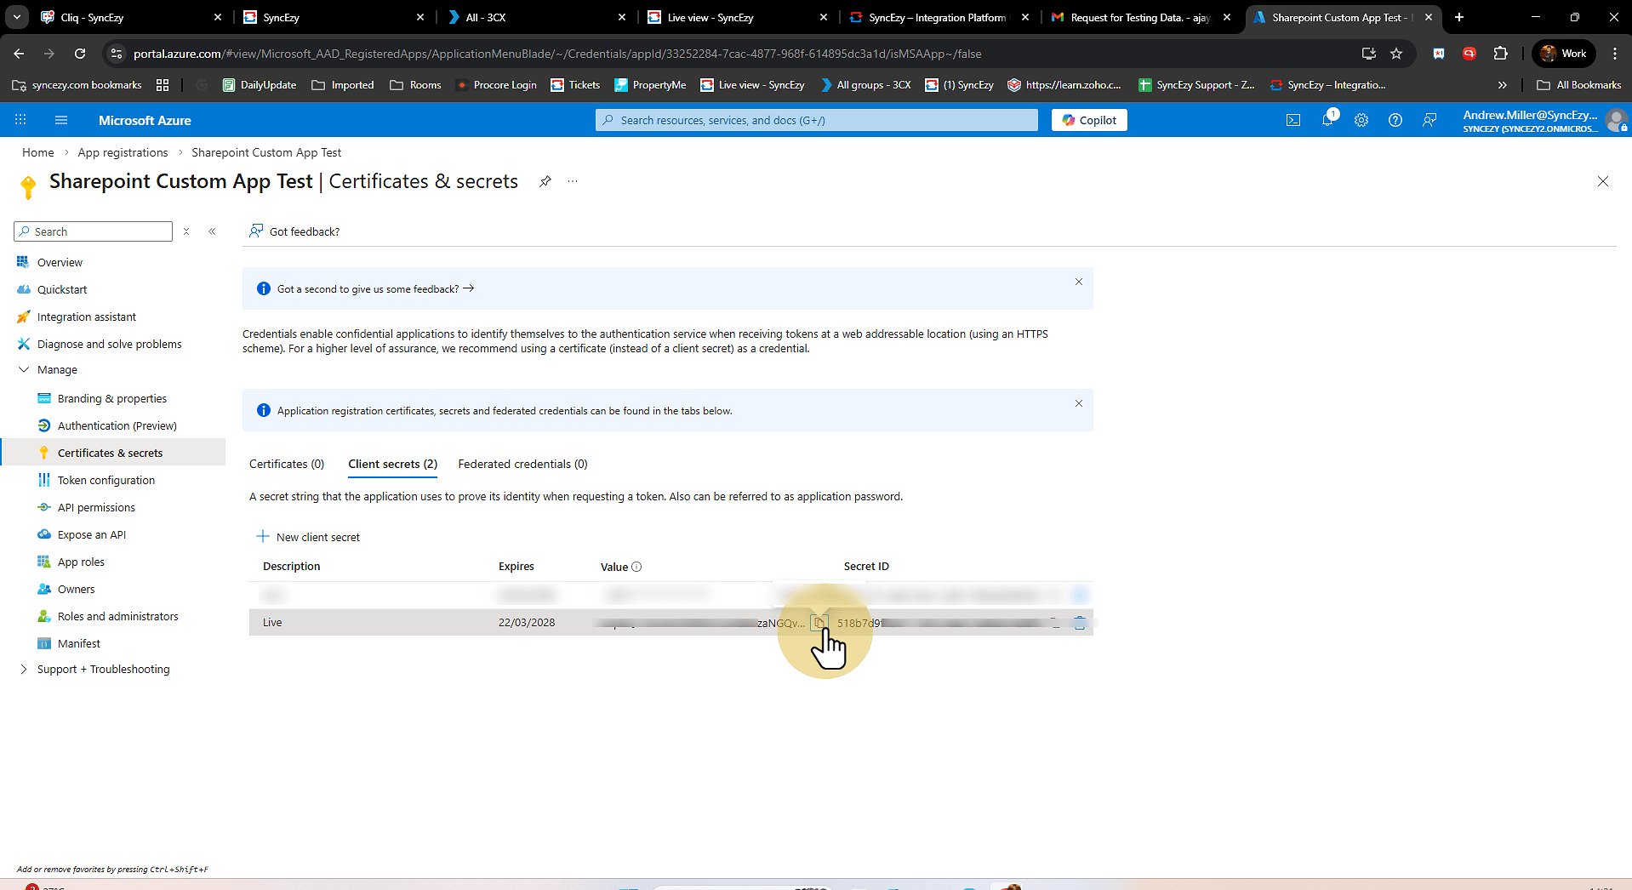Open Azure portal settings gear

pyautogui.click(x=1361, y=121)
